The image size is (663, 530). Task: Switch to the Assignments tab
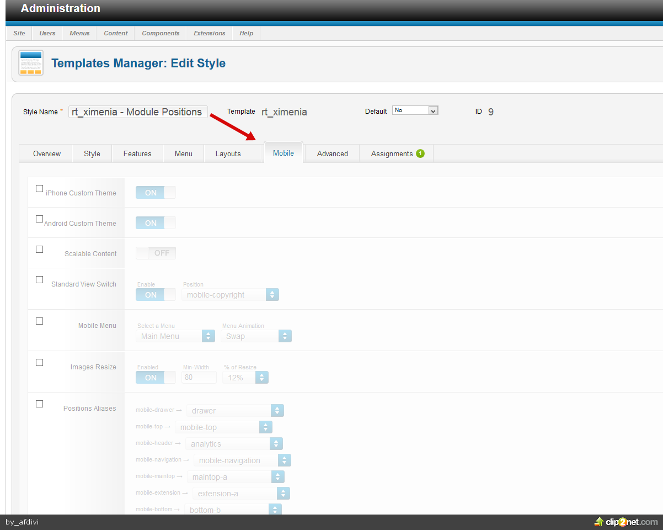[x=397, y=153]
